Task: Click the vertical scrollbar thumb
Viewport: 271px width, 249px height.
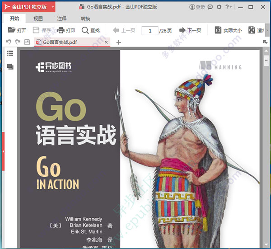Action: 266,61
